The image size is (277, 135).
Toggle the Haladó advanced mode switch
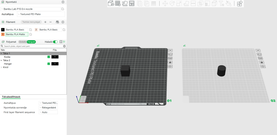point(55,42)
